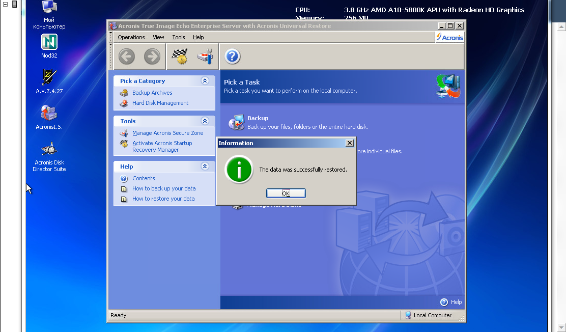This screenshot has height=332, width=566.
Task: Click the Backup Archives icon in sidebar
Action: click(x=124, y=93)
